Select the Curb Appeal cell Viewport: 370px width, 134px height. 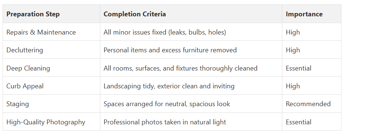[x=51, y=86]
